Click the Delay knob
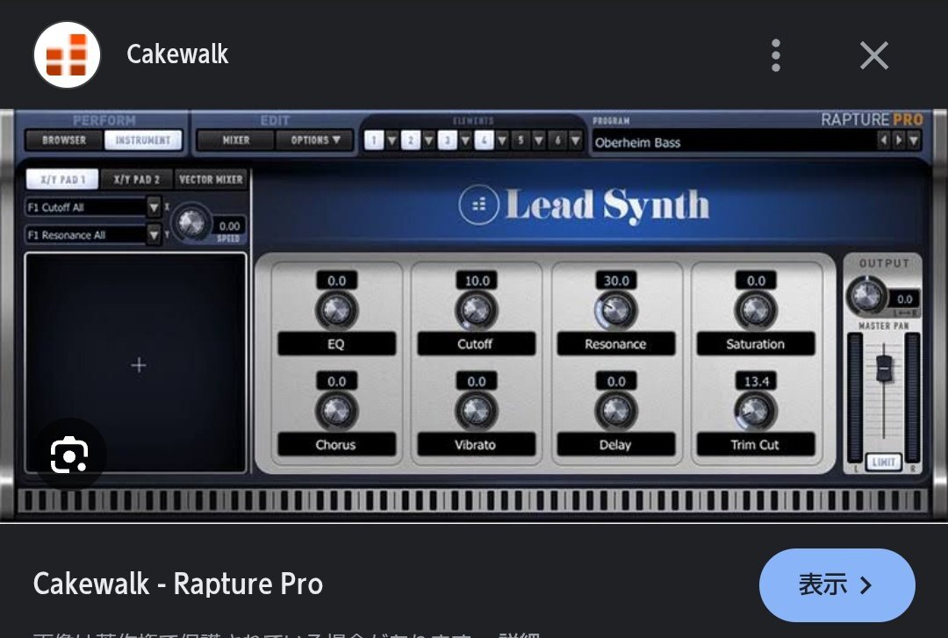 616,411
